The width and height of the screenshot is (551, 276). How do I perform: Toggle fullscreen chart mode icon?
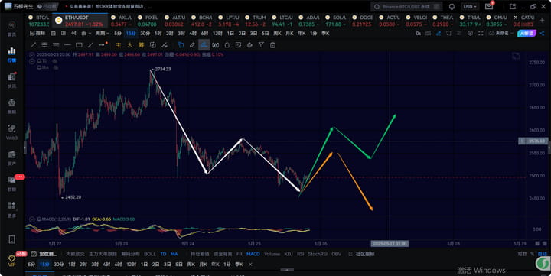[x=481, y=34]
